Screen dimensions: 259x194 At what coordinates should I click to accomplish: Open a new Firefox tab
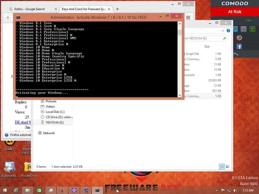(x=117, y=9)
